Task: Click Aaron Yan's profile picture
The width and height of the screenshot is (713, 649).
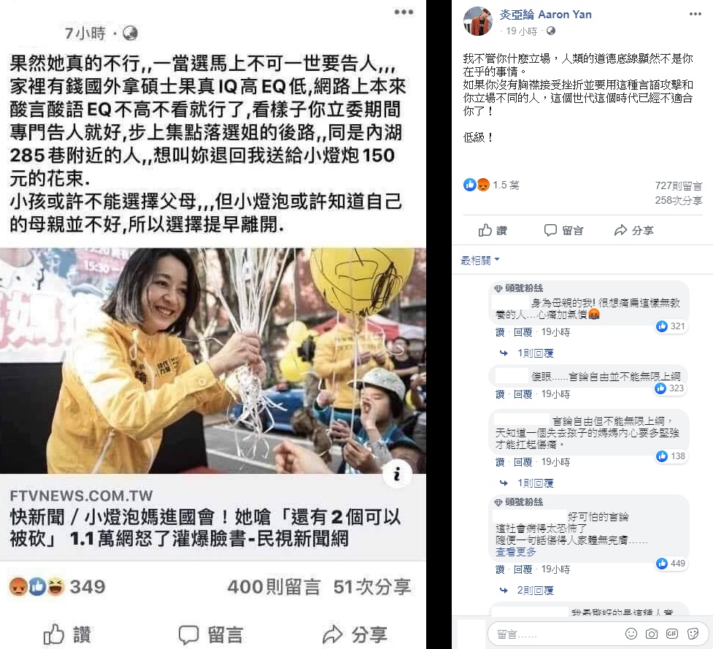Action: 478,21
